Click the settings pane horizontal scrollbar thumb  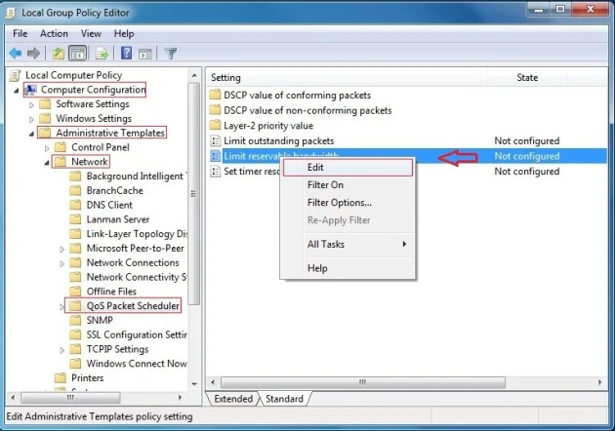tap(363, 382)
